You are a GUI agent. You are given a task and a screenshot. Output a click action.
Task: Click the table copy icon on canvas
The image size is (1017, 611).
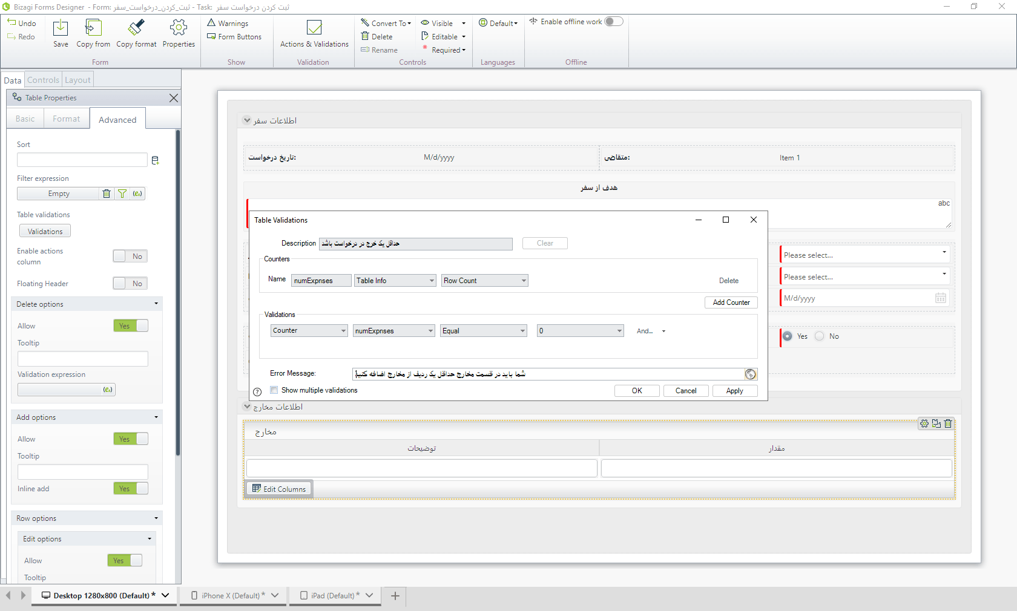936,423
